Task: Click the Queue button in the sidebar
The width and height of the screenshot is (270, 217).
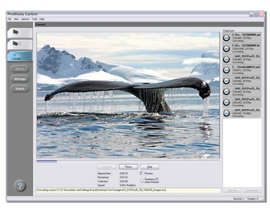Action: (x=20, y=69)
